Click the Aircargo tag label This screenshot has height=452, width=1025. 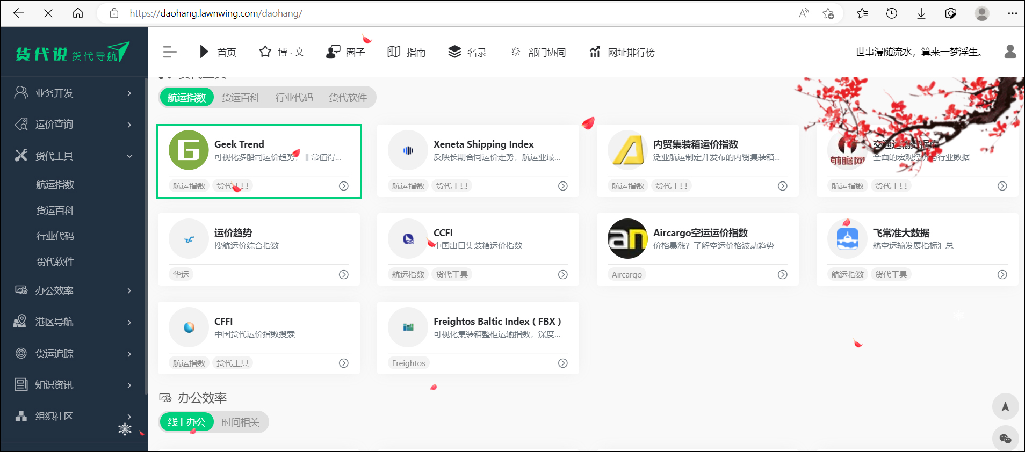pos(627,274)
